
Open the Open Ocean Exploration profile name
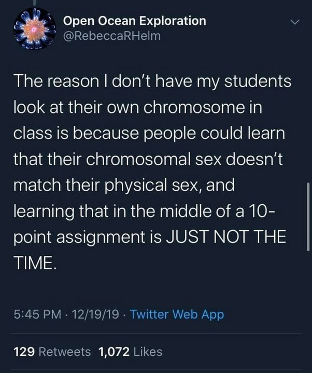click(x=134, y=21)
